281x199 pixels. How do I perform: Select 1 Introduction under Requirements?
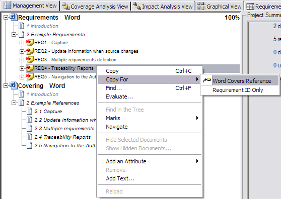pos(43,26)
